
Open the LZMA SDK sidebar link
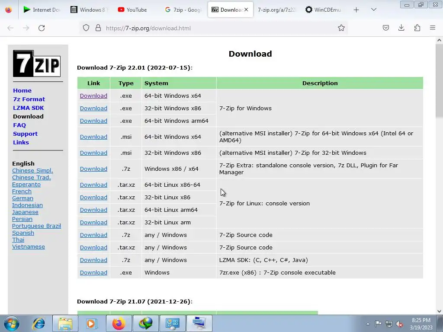pos(29,108)
